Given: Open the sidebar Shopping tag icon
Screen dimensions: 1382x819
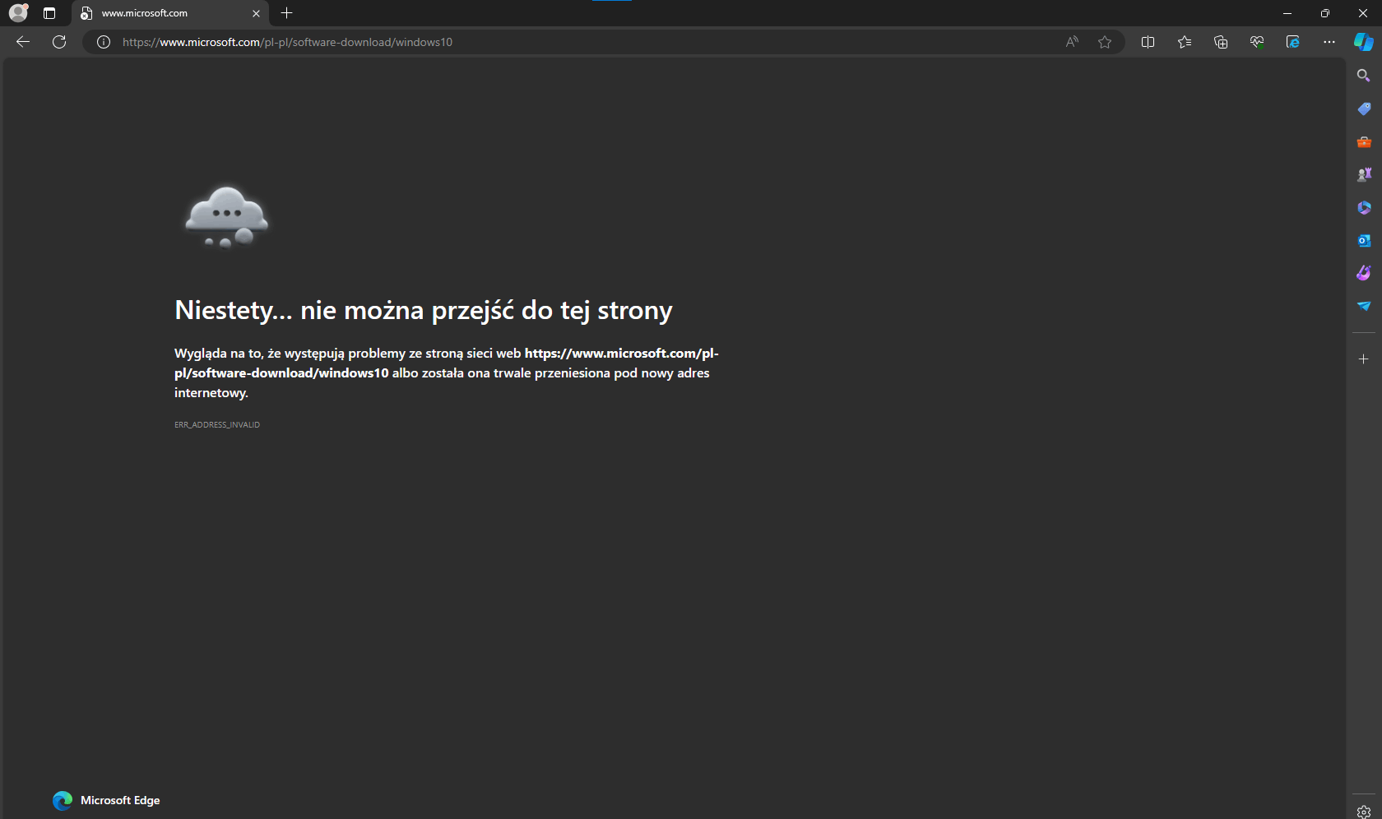Looking at the screenshot, I should [x=1364, y=109].
